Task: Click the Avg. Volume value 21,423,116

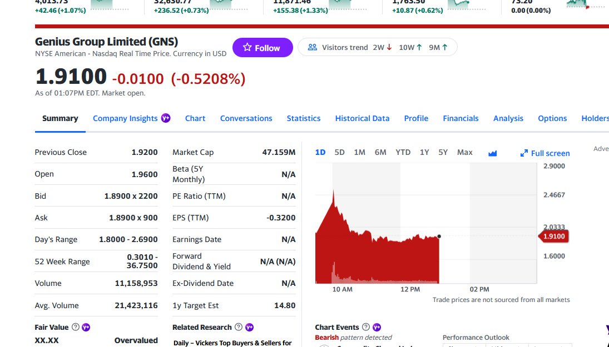Action: (x=136, y=305)
